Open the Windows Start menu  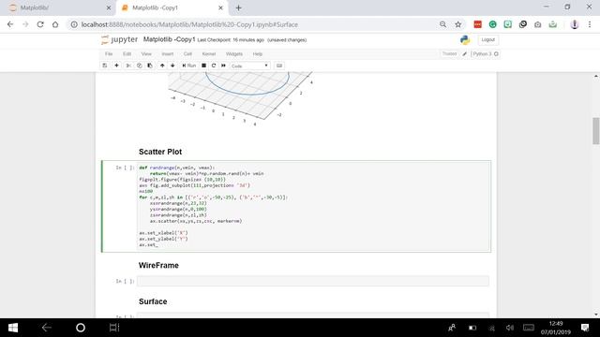(x=13, y=328)
